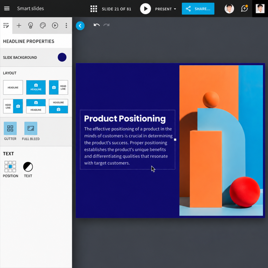This screenshot has height=268, width=268.
Task: Collapse the panel with the blue back chevron
Action: click(x=80, y=26)
